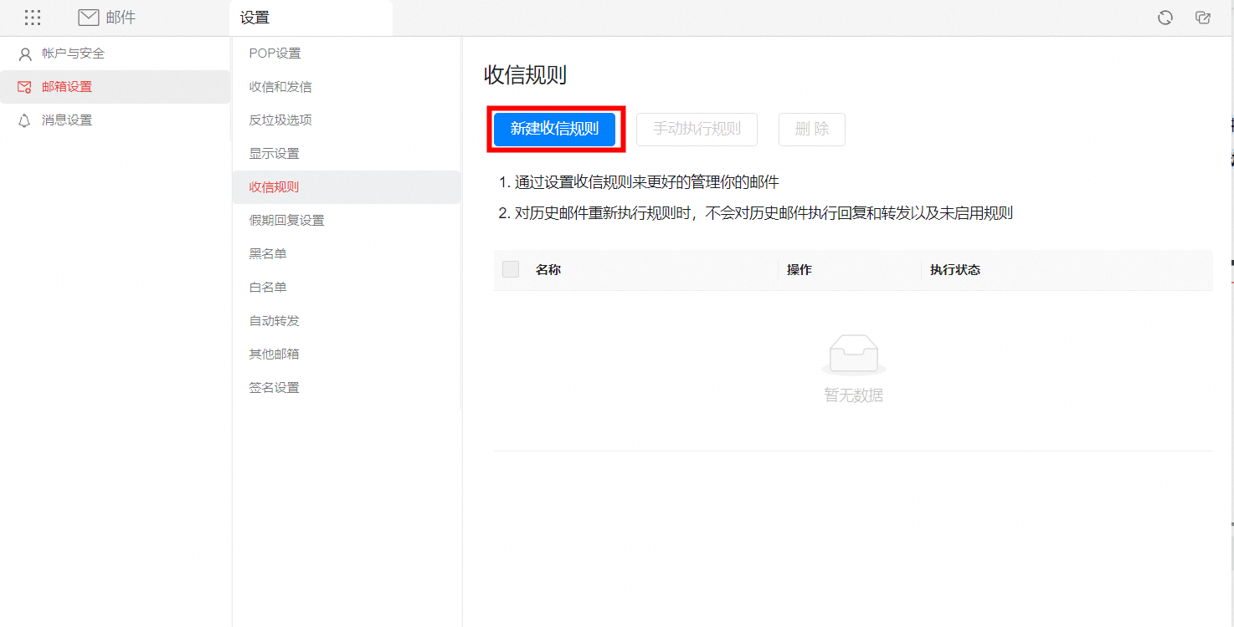This screenshot has height=627, width=1234.
Task: Click the 删除 button
Action: pyautogui.click(x=811, y=130)
